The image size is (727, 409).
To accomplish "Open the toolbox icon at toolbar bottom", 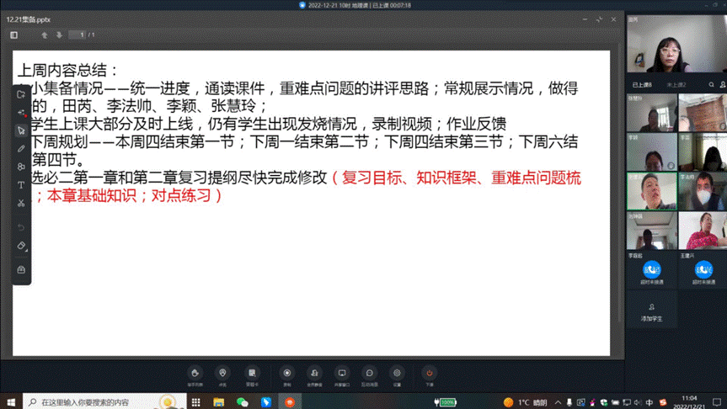I will (x=21, y=269).
